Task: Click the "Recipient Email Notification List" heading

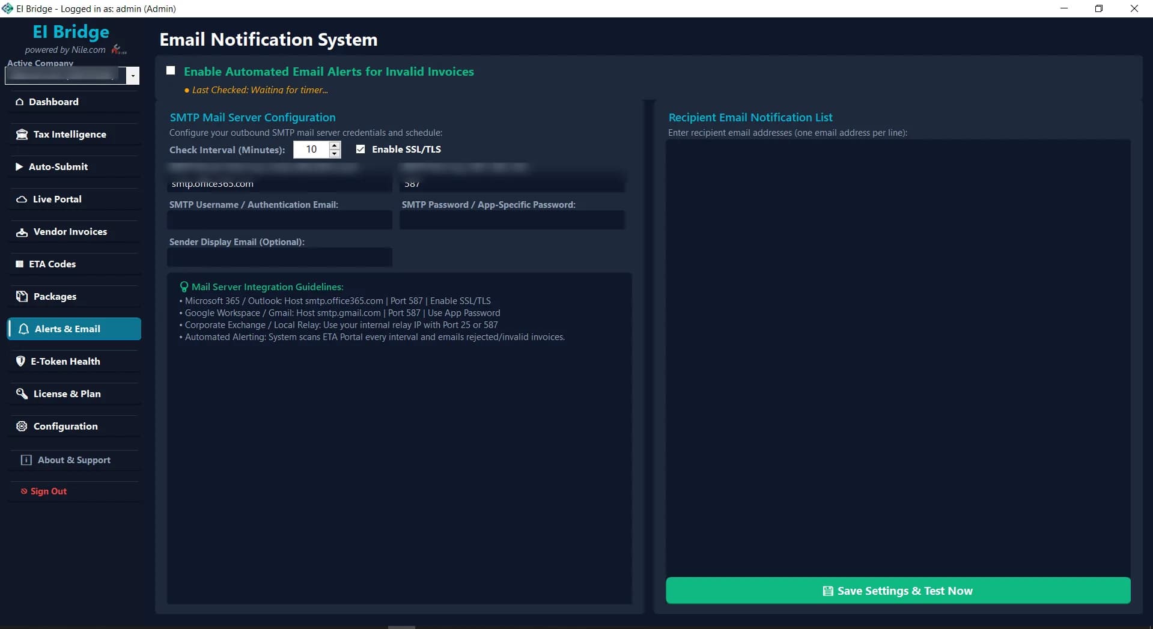Action: [750, 118]
